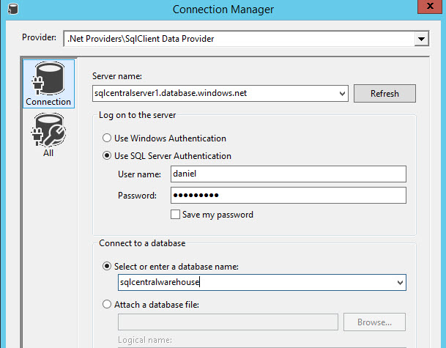Choose Use Windows Authentication option
This screenshot has height=348, width=446.
coord(108,138)
